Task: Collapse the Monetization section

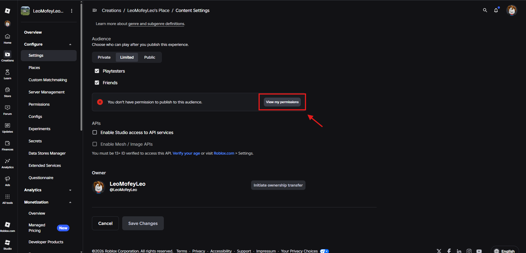Action: pyautogui.click(x=70, y=202)
